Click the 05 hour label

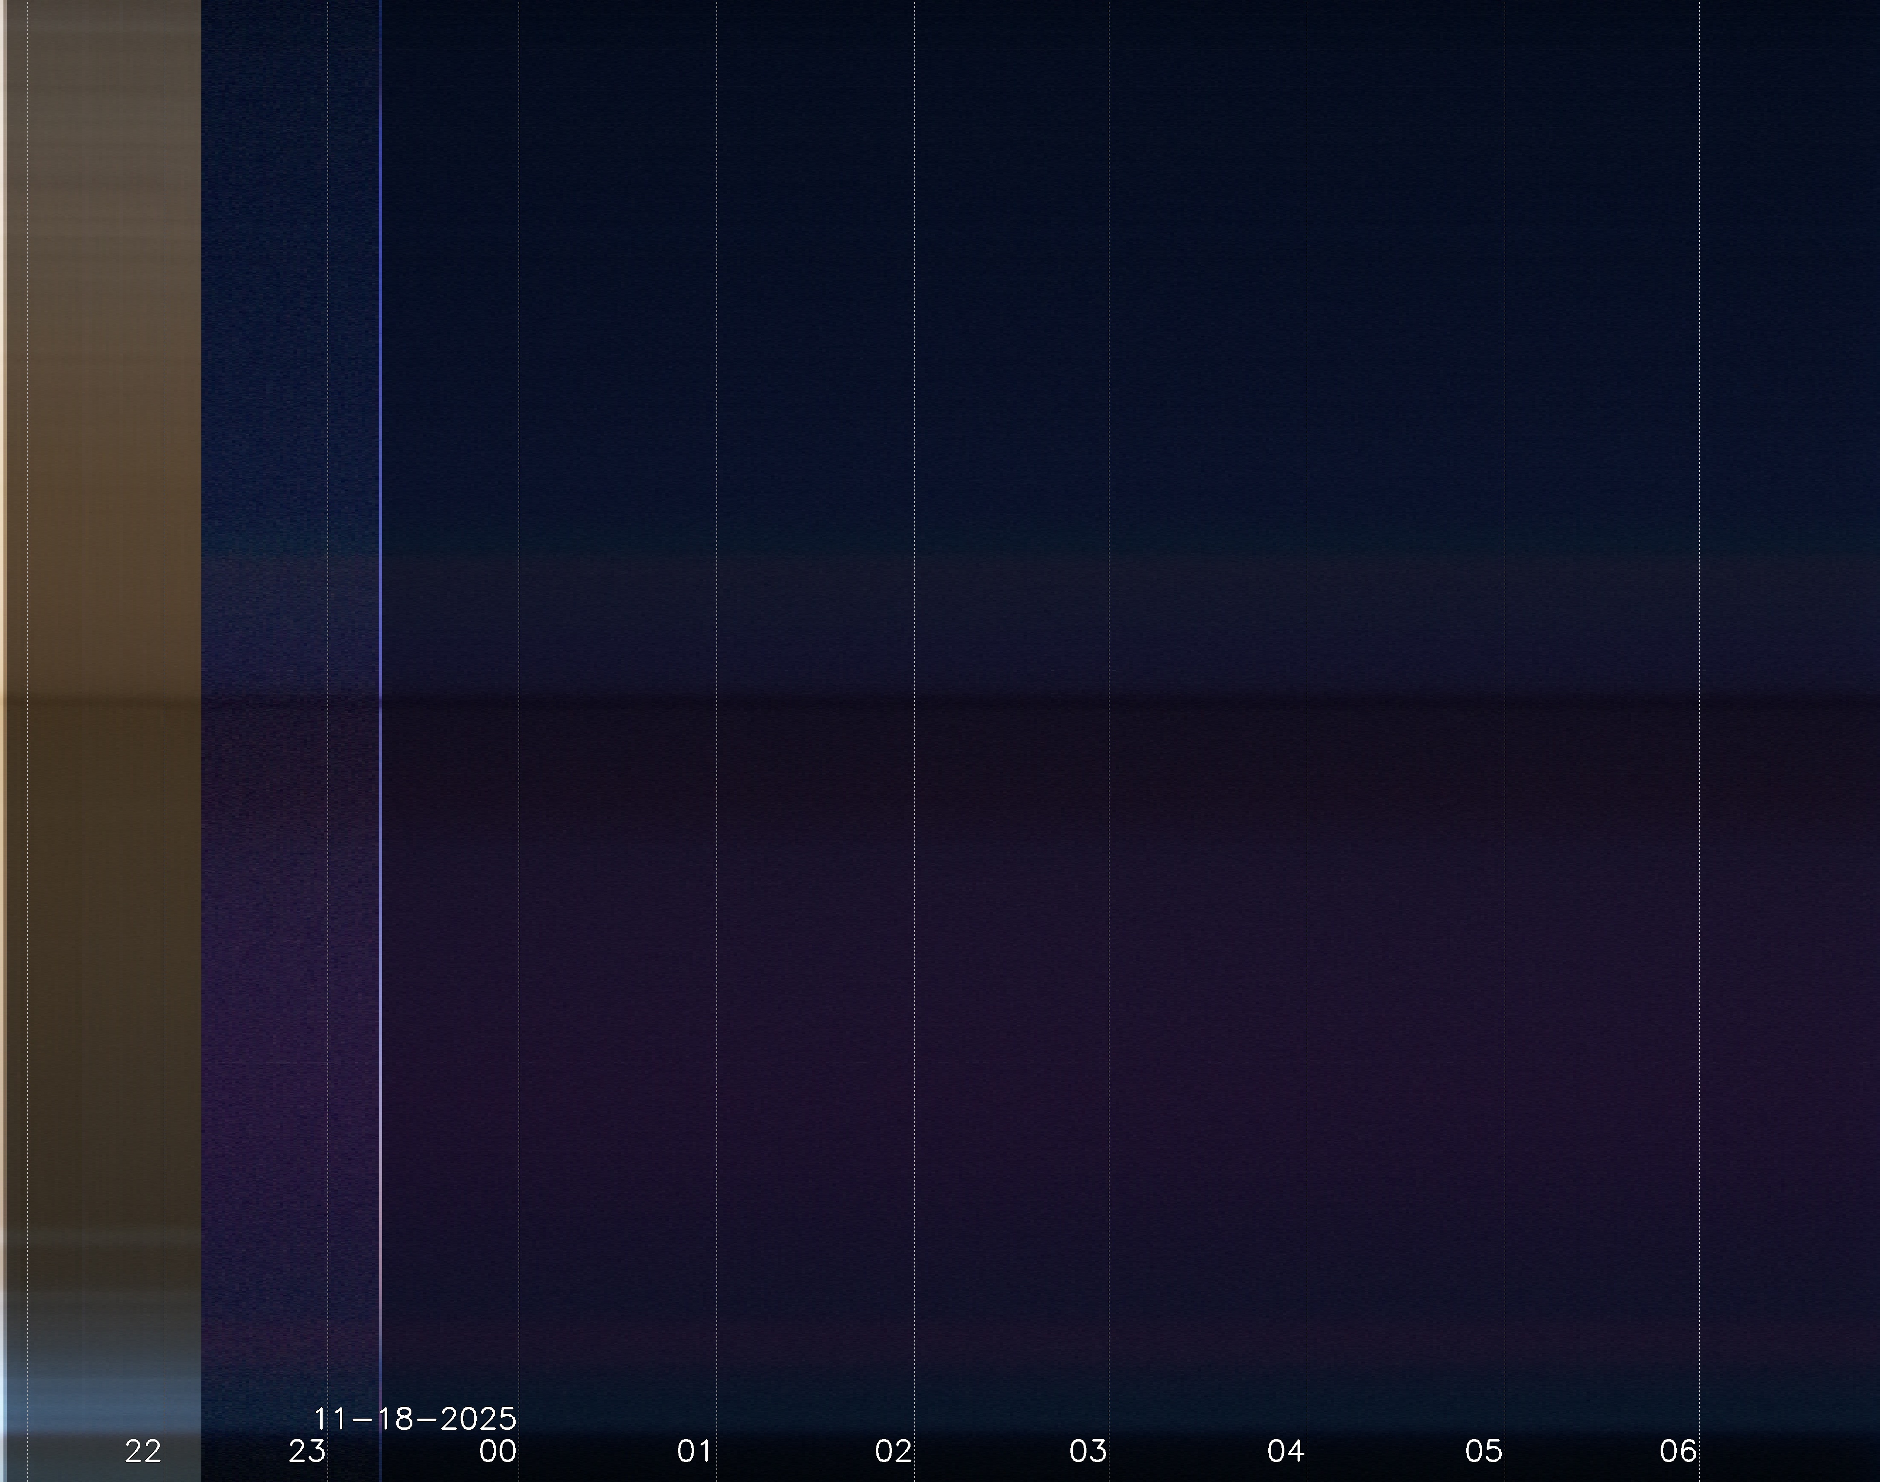click(x=1484, y=1451)
